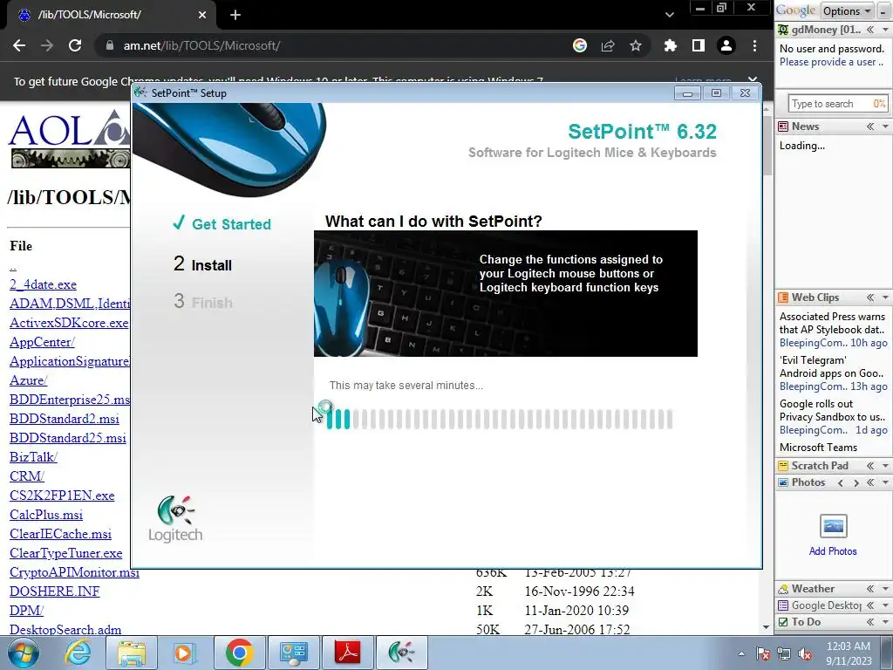Dismiss Chrome update notification bar

(753, 80)
